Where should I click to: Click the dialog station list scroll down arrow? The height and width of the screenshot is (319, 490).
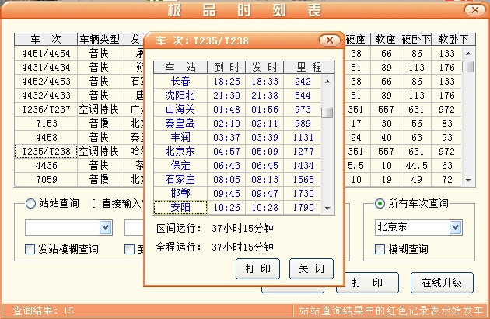point(327,208)
